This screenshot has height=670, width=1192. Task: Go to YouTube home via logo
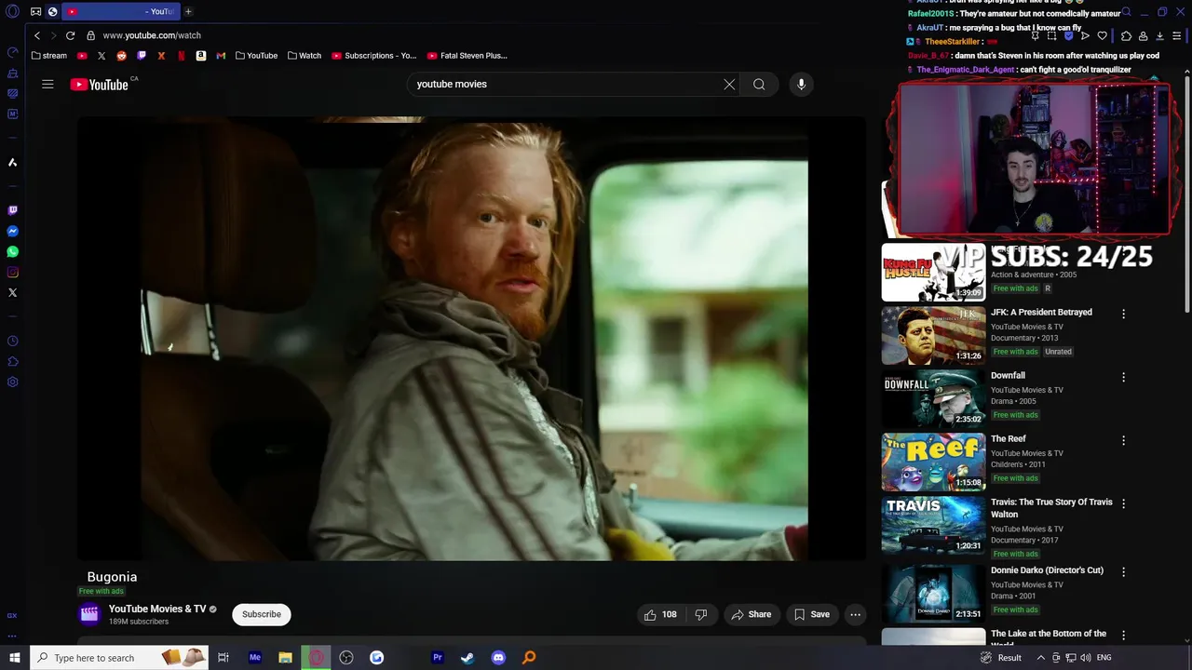[x=99, y=85]
